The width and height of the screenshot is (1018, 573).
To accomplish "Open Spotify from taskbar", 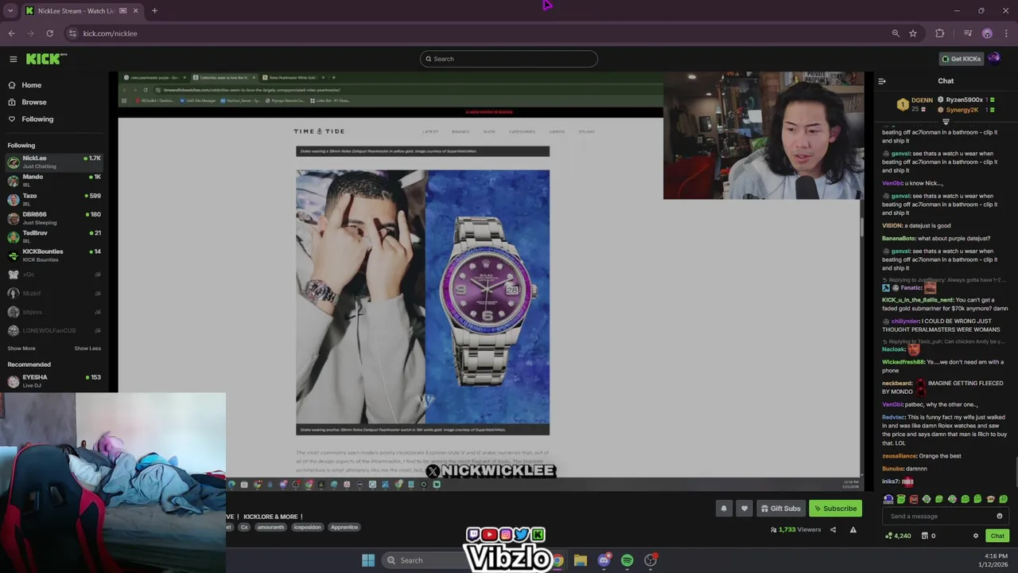I will (627, 560).
